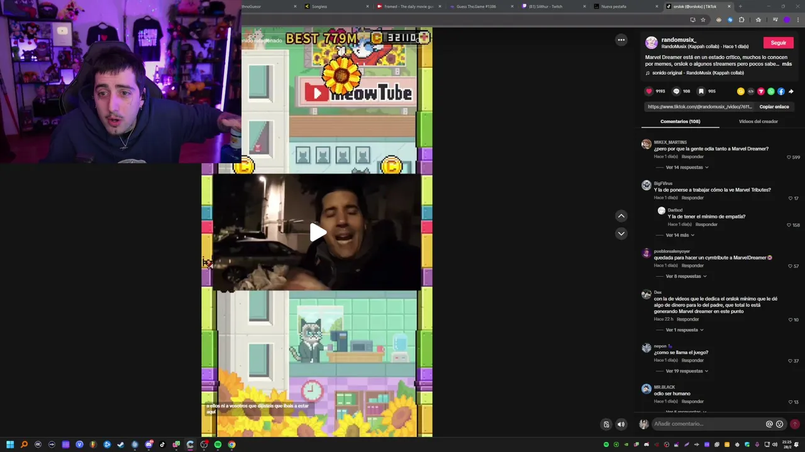The image size is (805, 452).
Task: Like the empathy reply comment
Action: click(789, 225)
